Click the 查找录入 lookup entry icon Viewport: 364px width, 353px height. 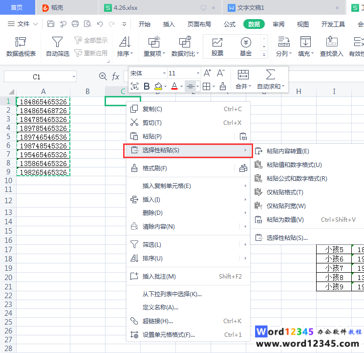[x=331, y=47]
